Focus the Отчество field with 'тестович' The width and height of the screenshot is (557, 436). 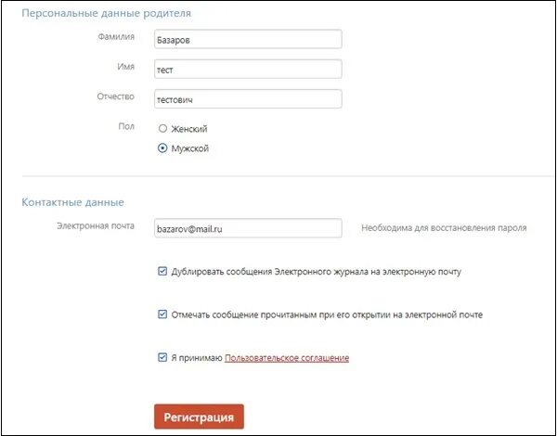[x=248, y=98]
